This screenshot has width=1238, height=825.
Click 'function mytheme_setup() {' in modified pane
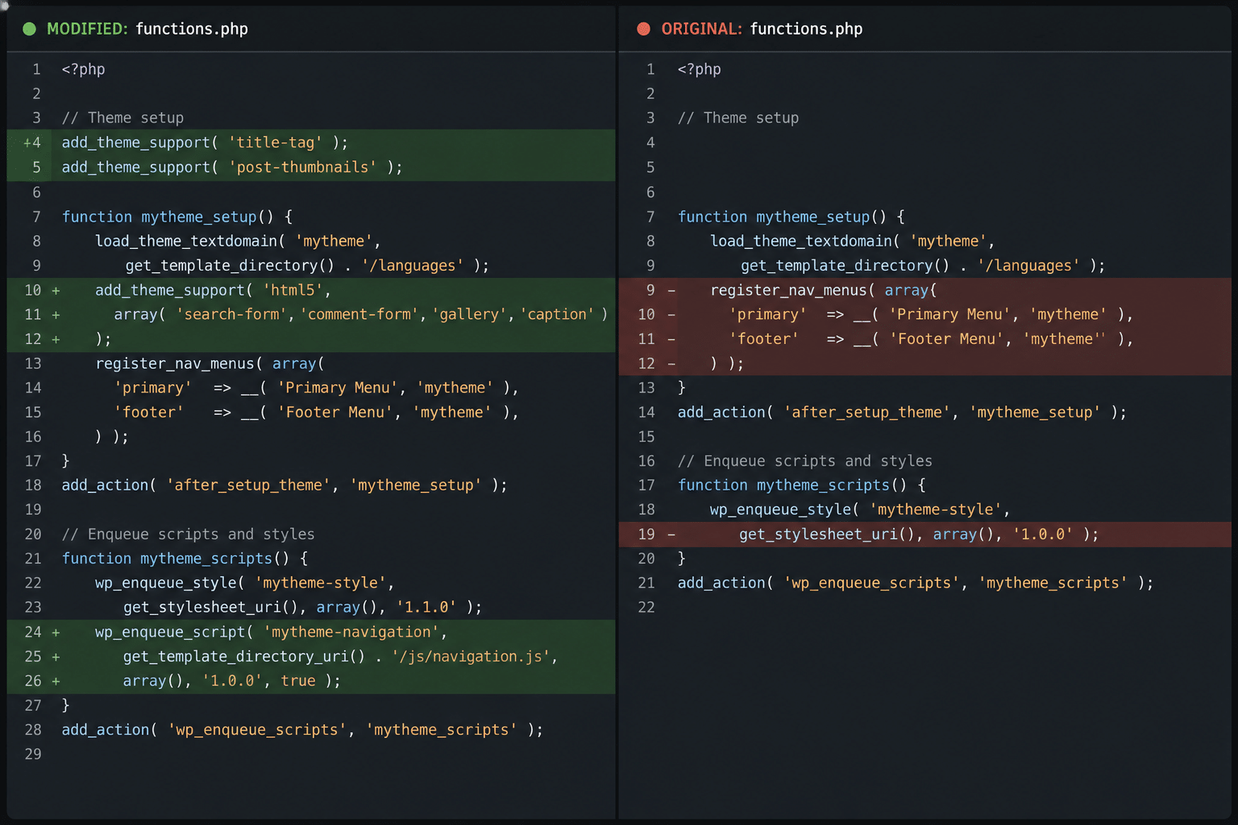[x=177, y=217]
